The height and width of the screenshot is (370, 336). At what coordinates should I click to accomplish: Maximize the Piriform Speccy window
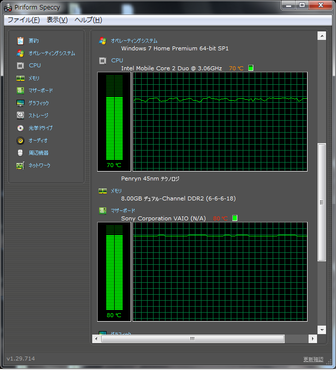coord(302,5)
